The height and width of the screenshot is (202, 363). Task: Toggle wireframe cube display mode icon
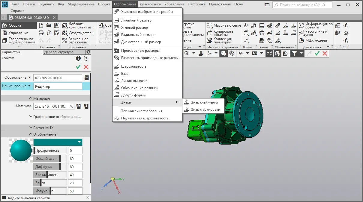pyautogui.click(x=232, y=53)
